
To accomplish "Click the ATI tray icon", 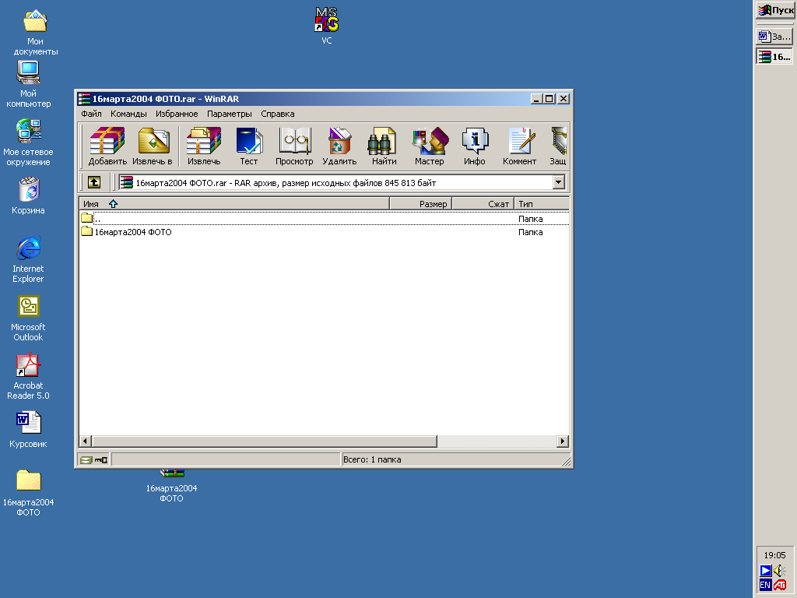I will coord(780,586).
